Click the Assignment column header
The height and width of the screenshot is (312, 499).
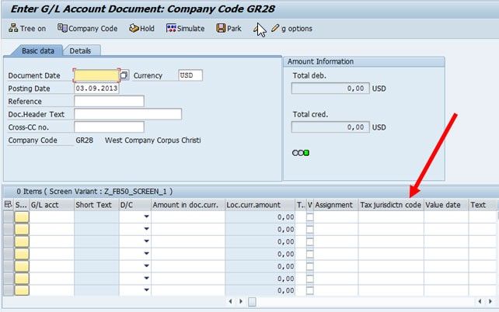coord(336,205)
